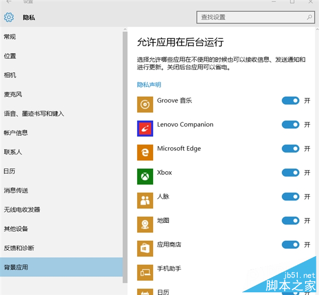Open 帐户信息 settings
The image size is (319, 295).
click(x=61, y=133)
